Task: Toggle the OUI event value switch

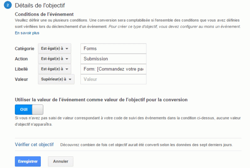Action: 29,110
